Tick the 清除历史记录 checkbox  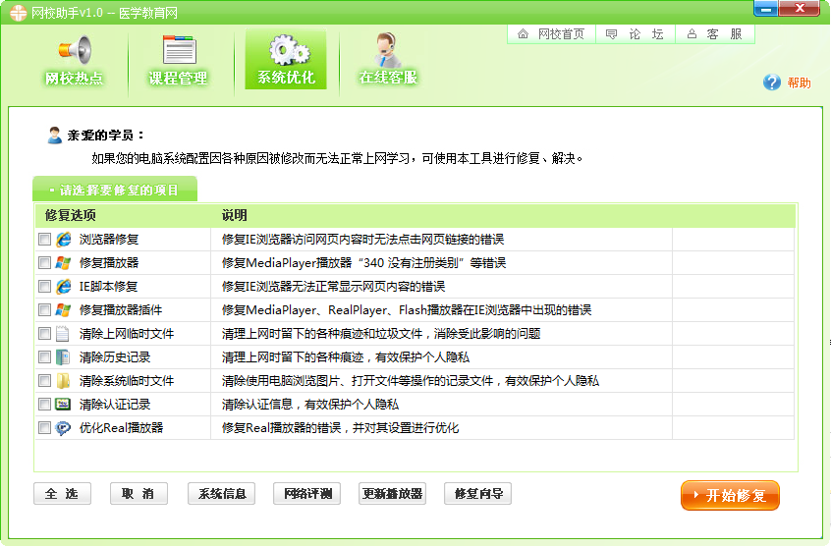coord(44,357)
